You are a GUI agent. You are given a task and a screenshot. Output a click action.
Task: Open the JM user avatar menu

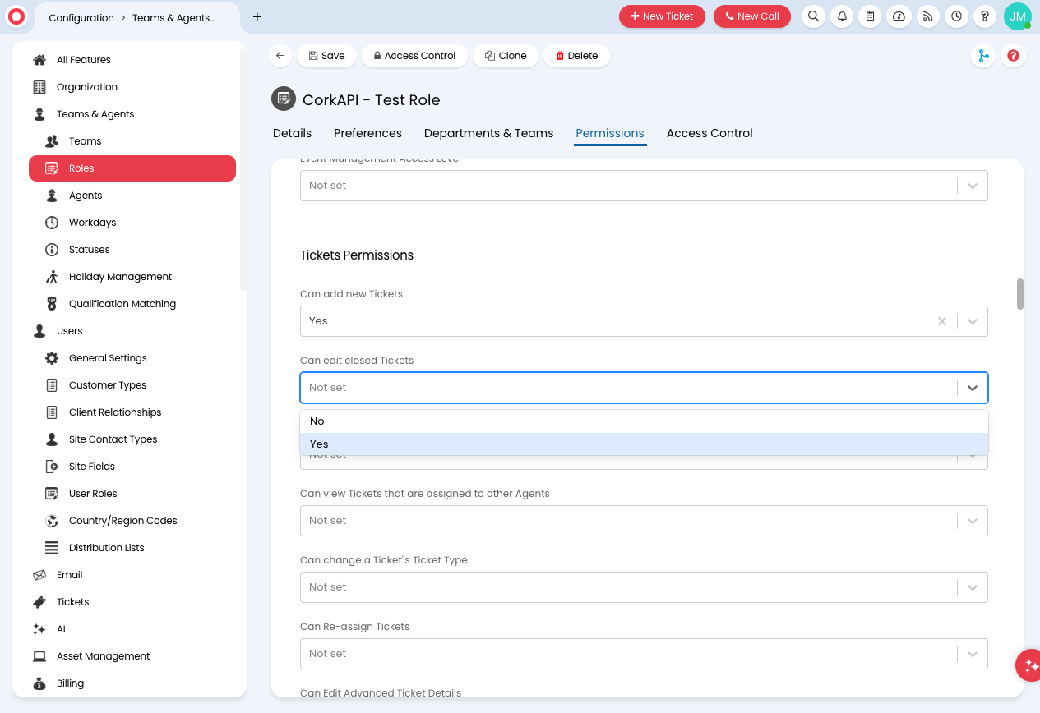click(x=1018, y=16)
